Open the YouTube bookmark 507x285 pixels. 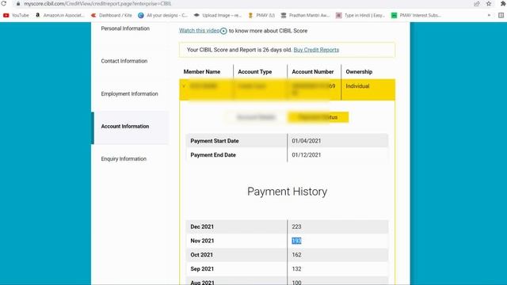point(16,15)
